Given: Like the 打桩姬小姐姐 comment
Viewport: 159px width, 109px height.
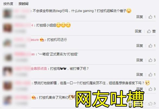Looking at the screenshot, I should [x=151, y=31].
